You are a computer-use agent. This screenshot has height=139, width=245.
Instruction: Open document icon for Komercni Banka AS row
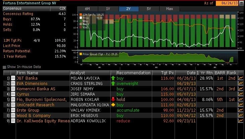pyautogui.click(x=13, y=89)
